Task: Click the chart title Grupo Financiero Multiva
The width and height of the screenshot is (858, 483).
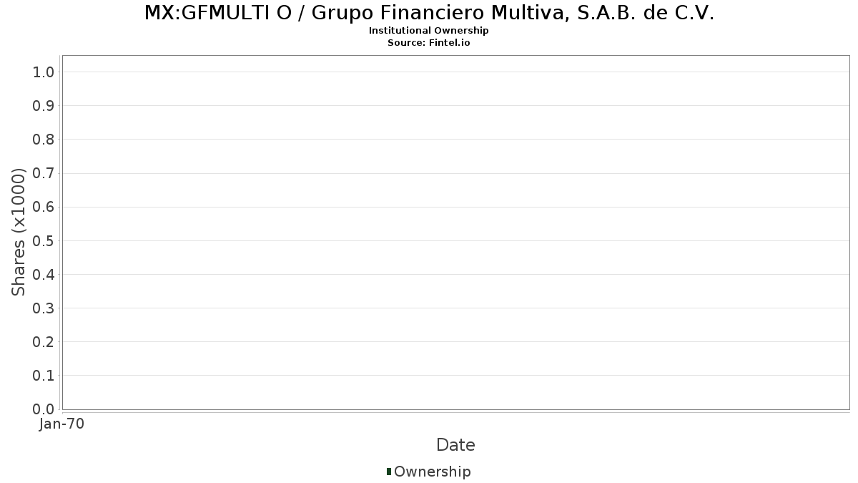Action: 429,13
